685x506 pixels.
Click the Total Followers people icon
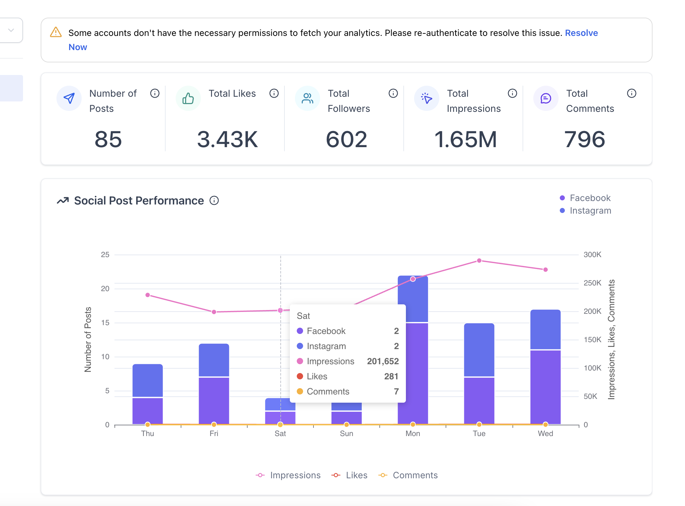tap(307, 98)
